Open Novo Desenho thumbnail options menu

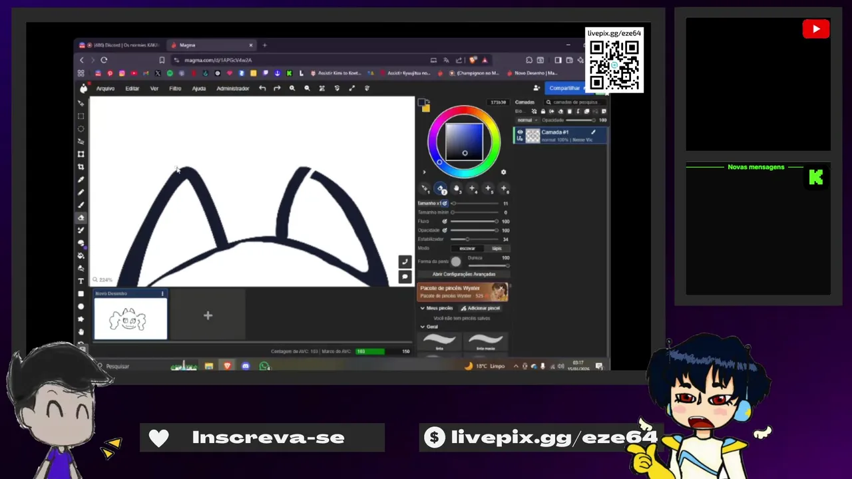coord(162,293)
